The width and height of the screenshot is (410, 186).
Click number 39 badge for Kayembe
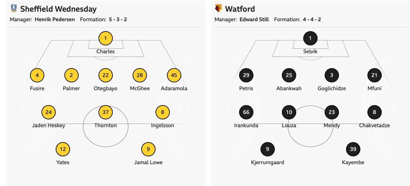[353, 149]
